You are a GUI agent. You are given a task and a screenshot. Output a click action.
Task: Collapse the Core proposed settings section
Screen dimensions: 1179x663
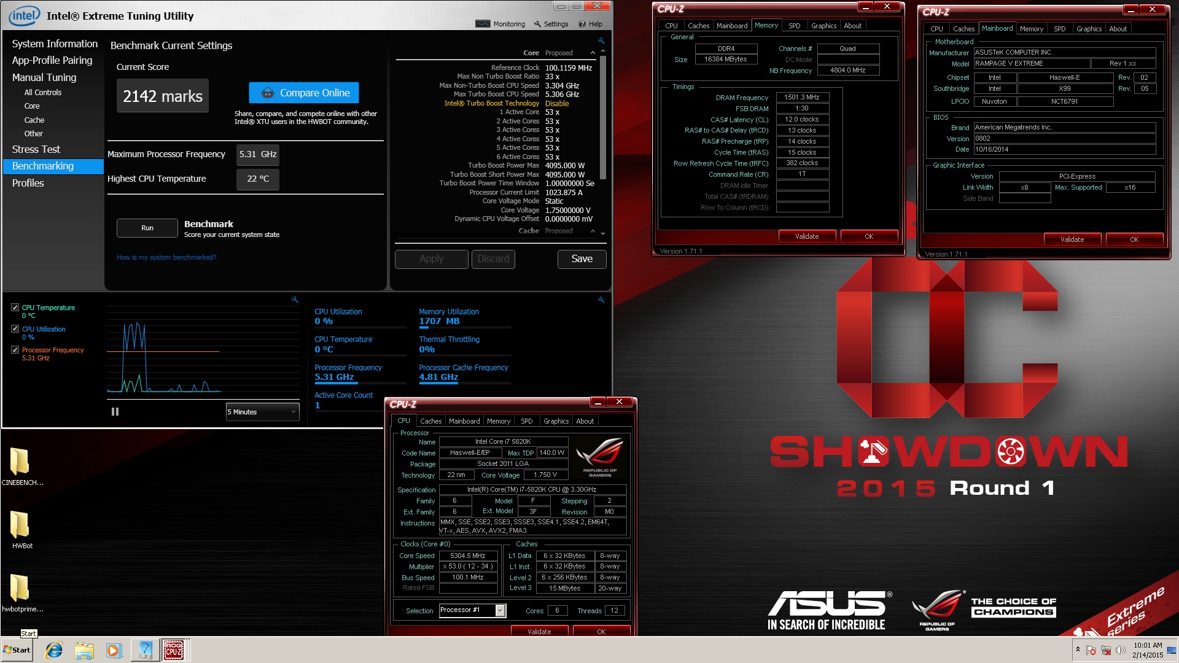[x=593, y=53]
